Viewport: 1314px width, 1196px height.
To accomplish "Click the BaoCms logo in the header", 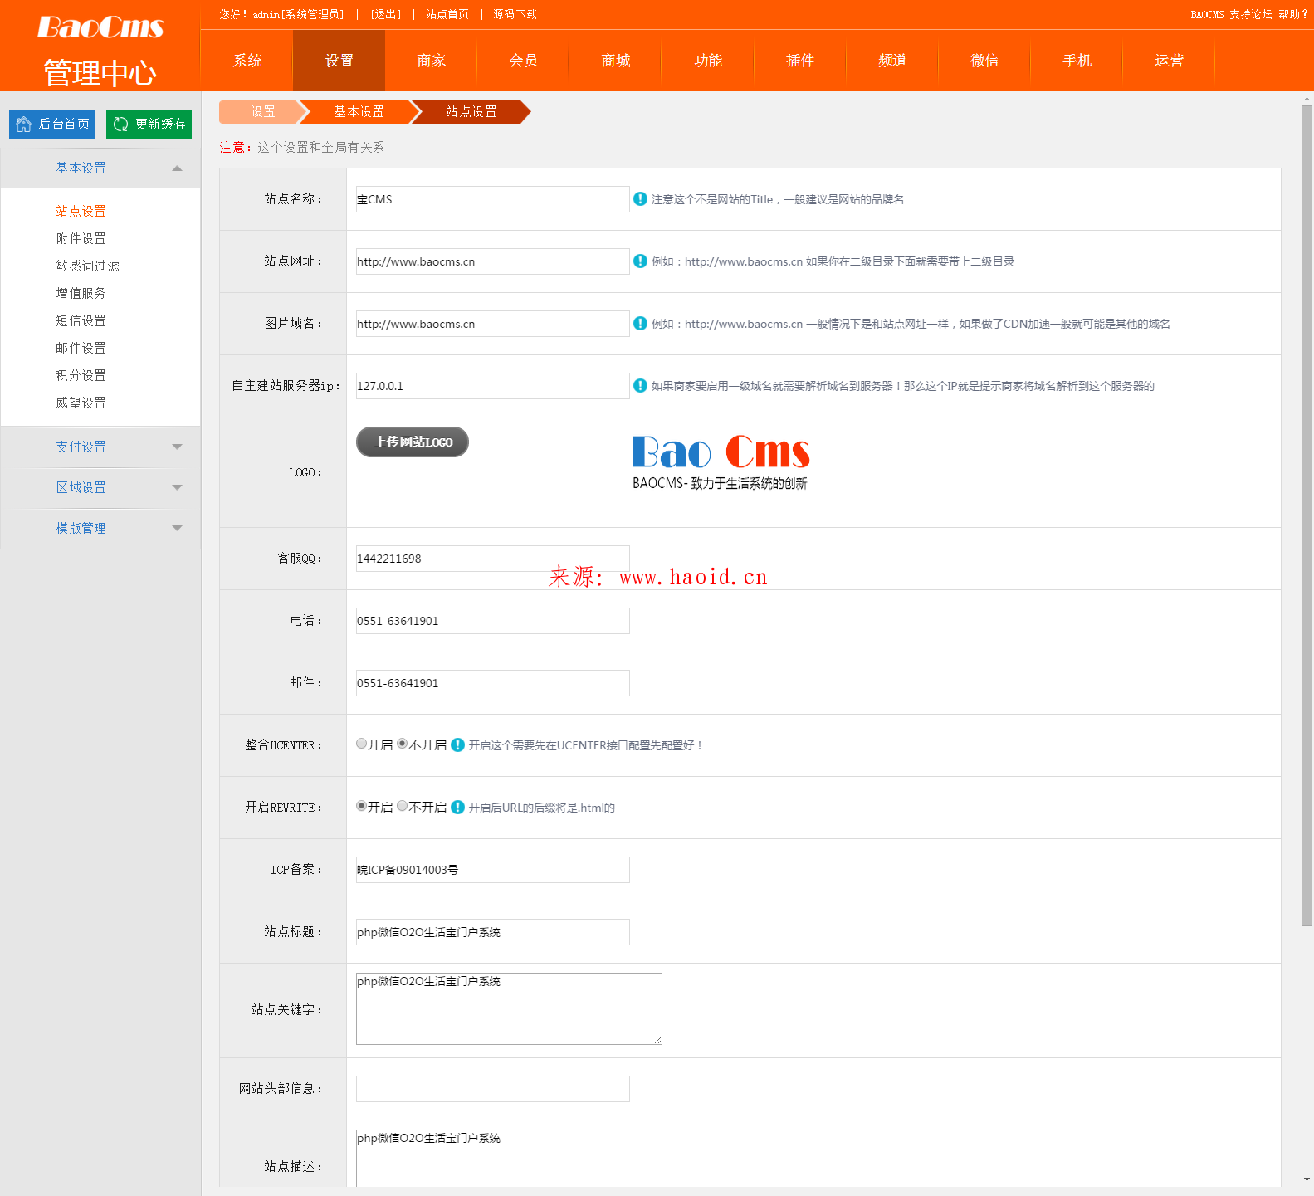I will pos(100,27).
